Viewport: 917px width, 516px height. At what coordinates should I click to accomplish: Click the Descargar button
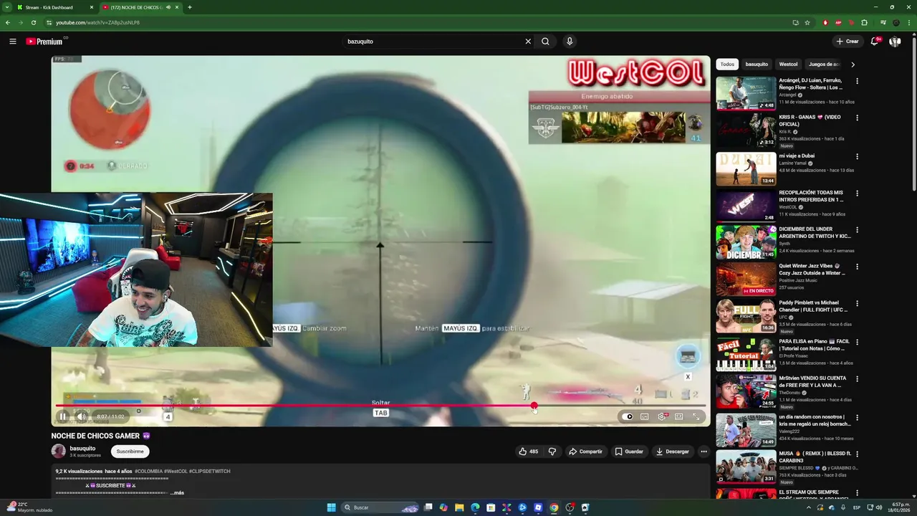coord(673,451)
